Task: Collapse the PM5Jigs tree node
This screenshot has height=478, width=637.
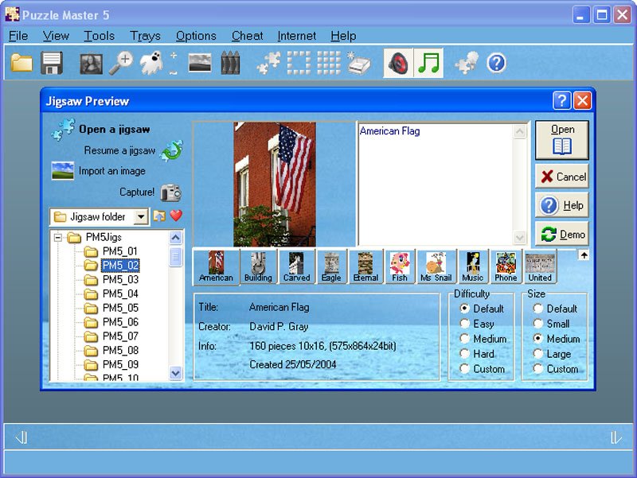Action: pos(58,237)
